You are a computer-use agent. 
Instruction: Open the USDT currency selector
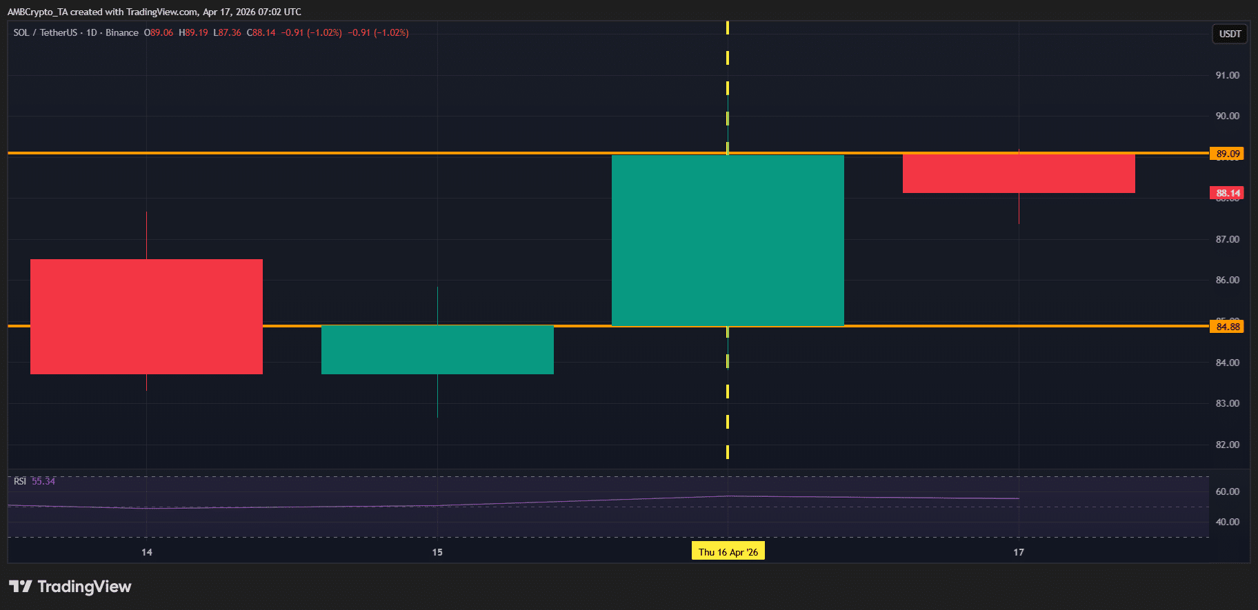point(1230,34)
